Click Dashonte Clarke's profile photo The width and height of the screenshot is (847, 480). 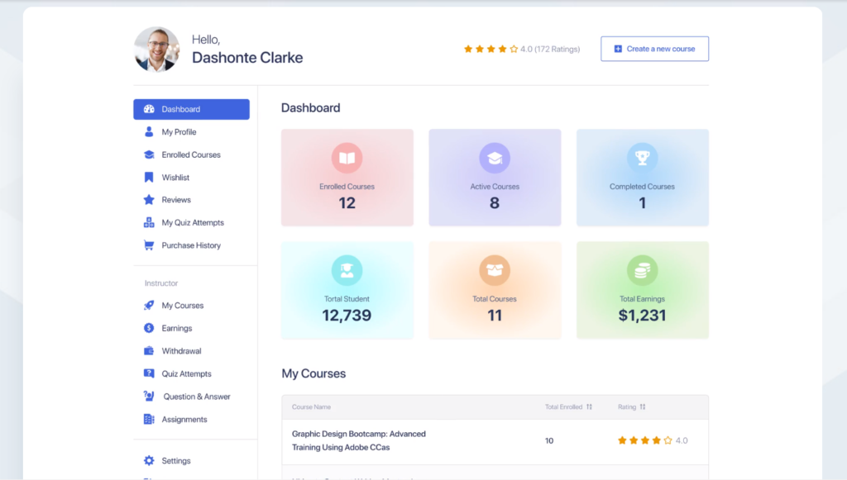(x=156, y=50)
